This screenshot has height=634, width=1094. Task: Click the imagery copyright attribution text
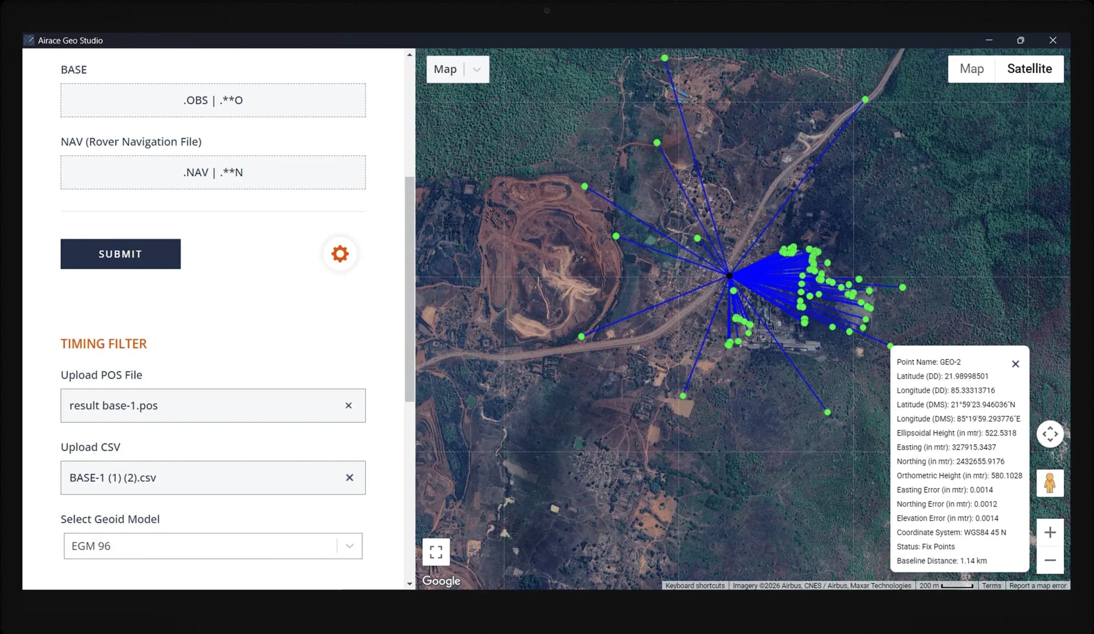(822, 586)
